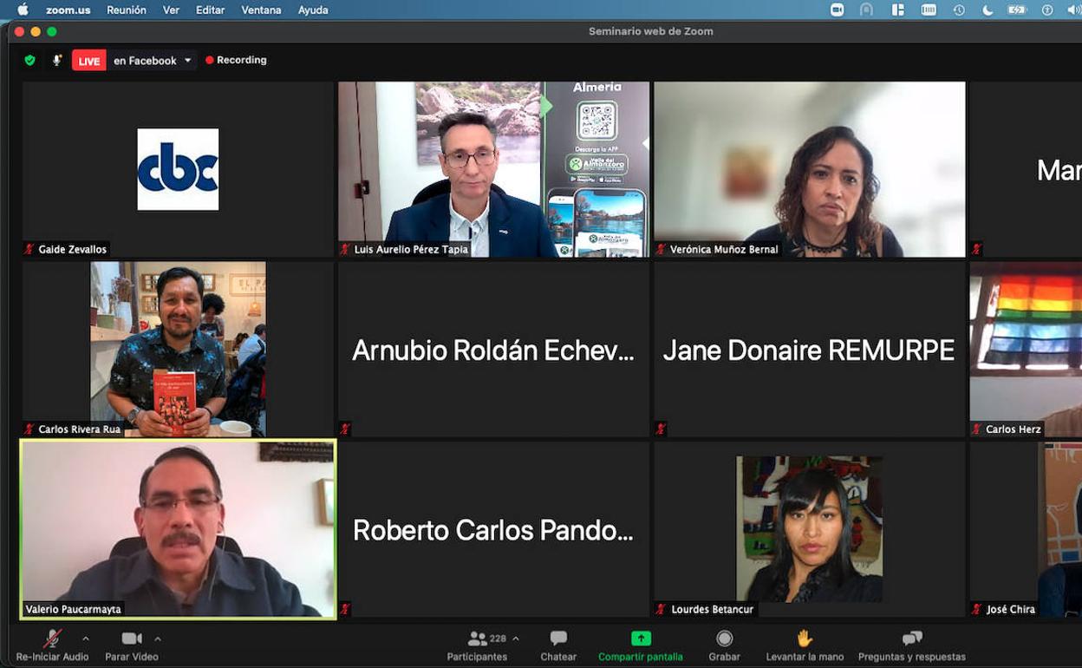Open Preguntas y respuestas Q&A icon
The height and width of the screenshot is (668, 1082).
pyautogui.click(x=911, y=639)
